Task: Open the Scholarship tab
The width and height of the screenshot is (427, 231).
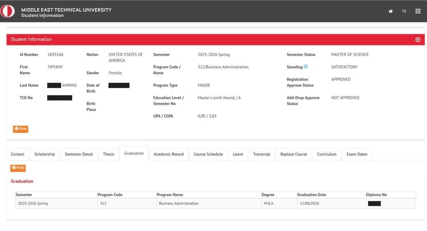Action: point(44,155)
